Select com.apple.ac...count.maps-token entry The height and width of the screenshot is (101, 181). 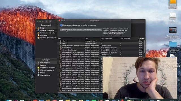73,68
